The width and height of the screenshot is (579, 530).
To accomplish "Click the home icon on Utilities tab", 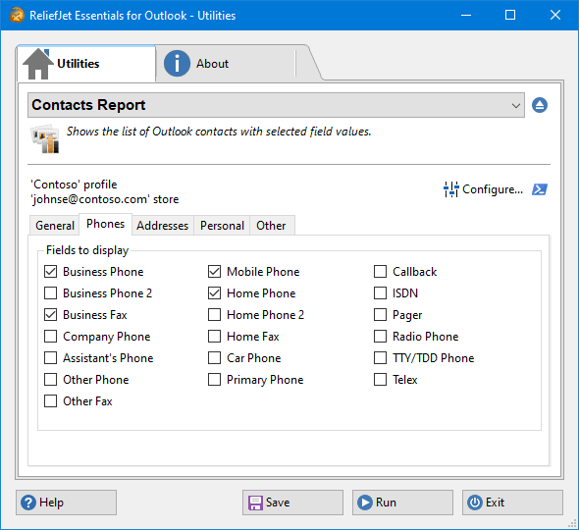I will (38, 64).
